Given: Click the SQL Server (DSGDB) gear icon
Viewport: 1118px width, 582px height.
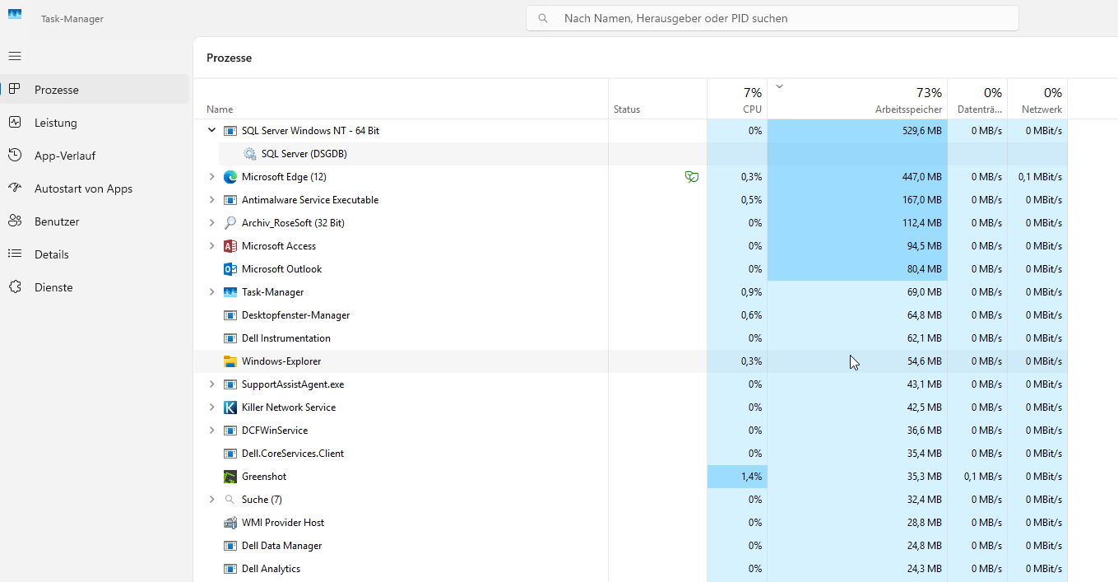Looking at the screenshot, I should [x=250, y=154].
